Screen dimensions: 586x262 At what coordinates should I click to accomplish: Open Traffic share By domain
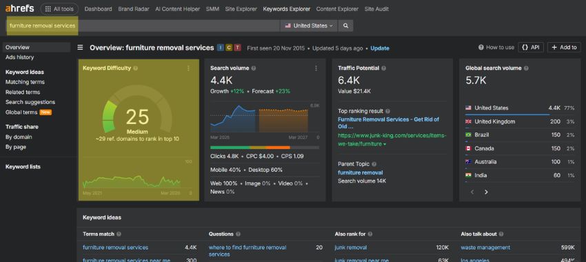click(19, 137)
